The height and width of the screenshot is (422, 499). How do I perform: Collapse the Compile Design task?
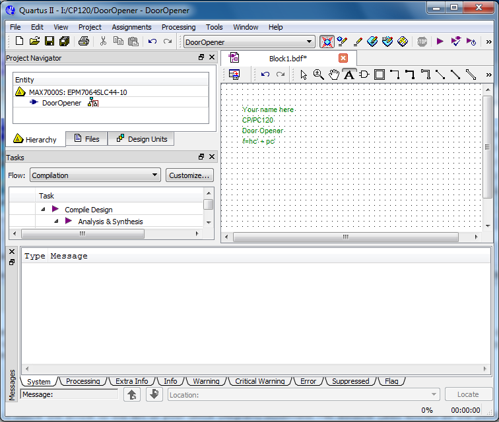(43, 209)
